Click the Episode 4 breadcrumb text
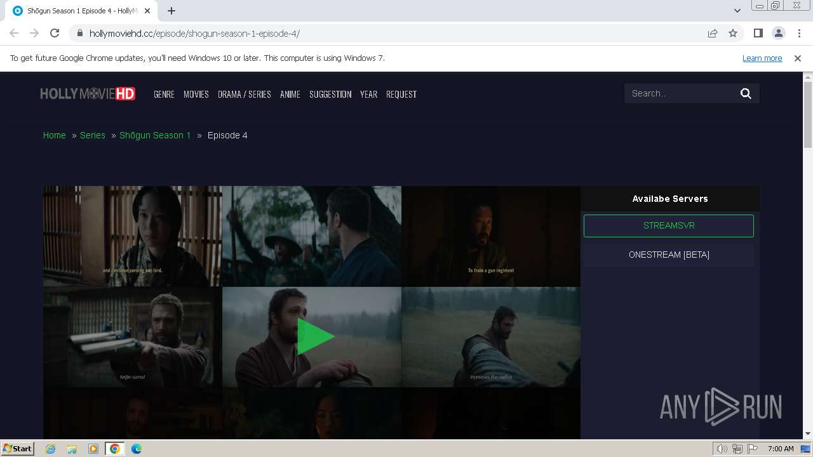Screen dimensions: 813x457 tap(227, 135)
